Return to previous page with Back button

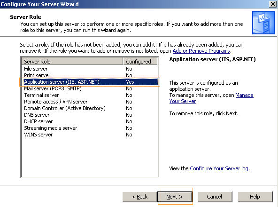click(x=140, y=197)
